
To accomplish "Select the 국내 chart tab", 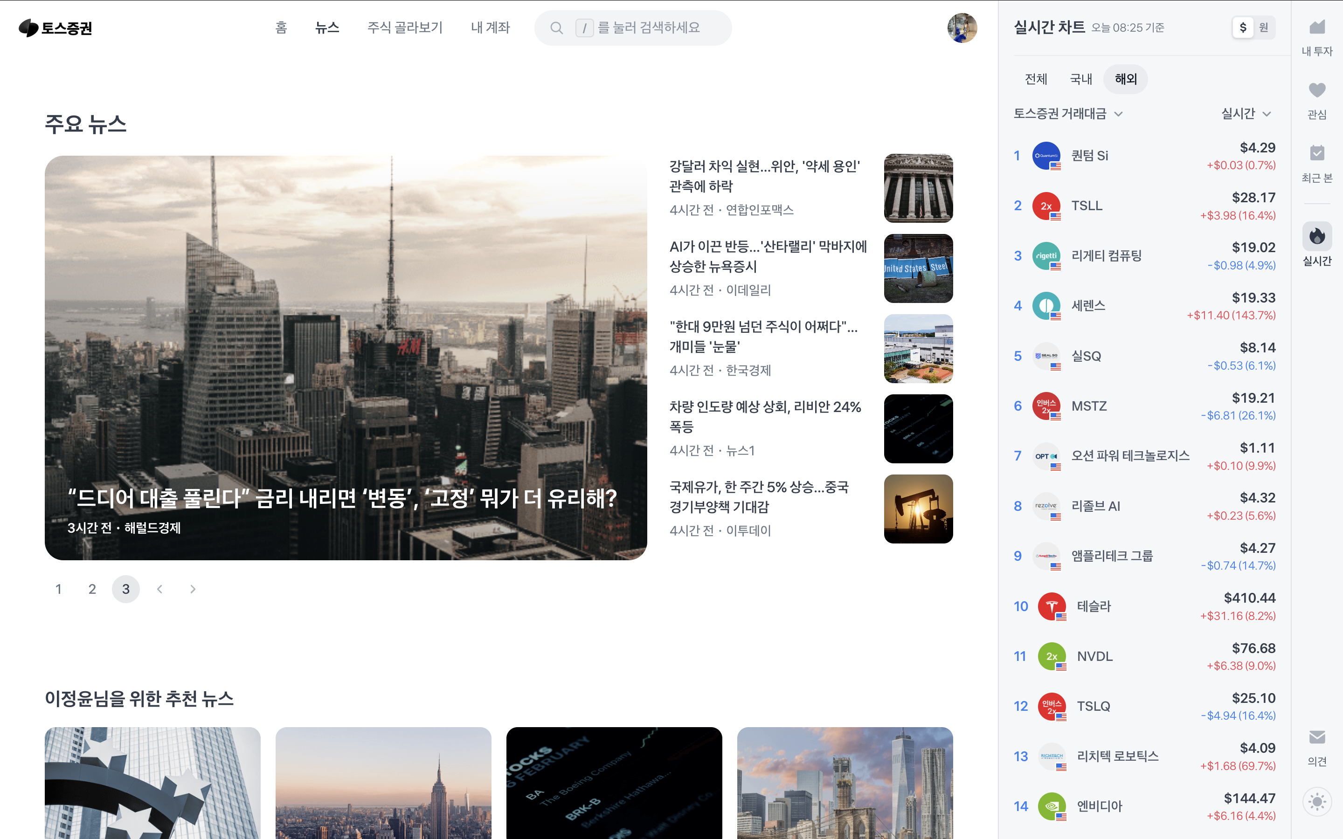I will click(x=1081, y=79).
